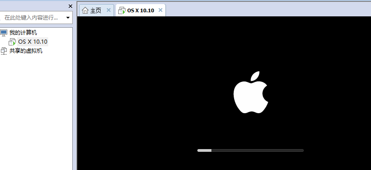Select 共享的虚拟机 tree node

[26, 50]
